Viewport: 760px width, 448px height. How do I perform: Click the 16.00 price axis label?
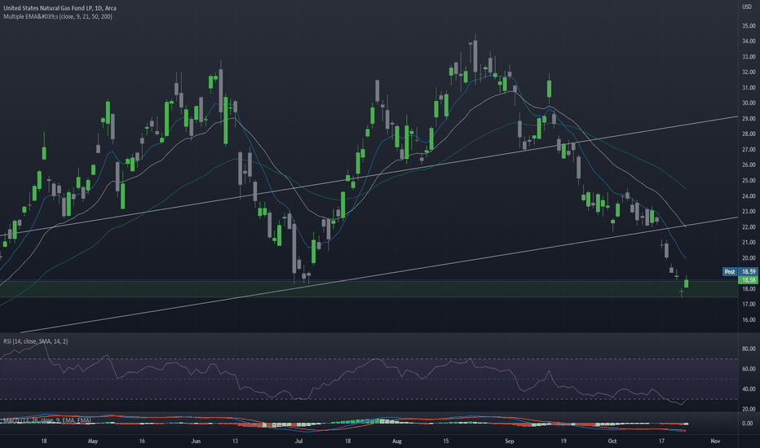tap(749, 319)
